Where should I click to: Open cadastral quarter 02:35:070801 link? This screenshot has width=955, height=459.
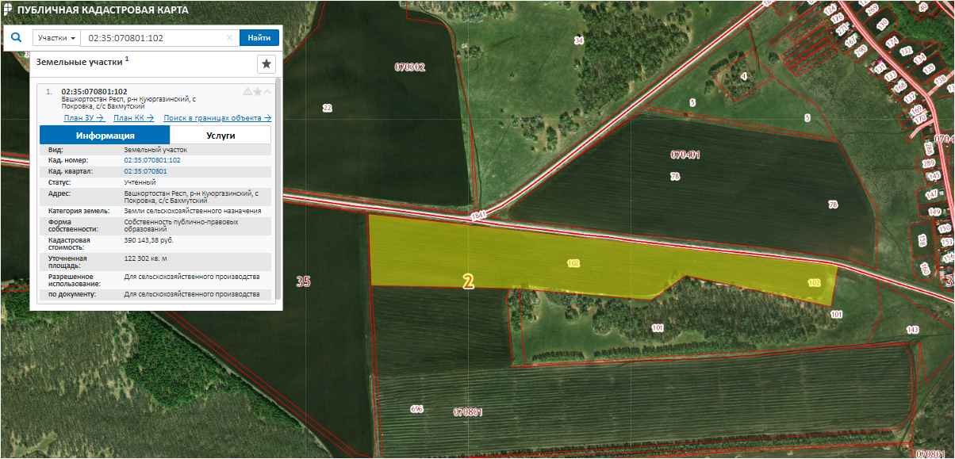coord(145,171)
